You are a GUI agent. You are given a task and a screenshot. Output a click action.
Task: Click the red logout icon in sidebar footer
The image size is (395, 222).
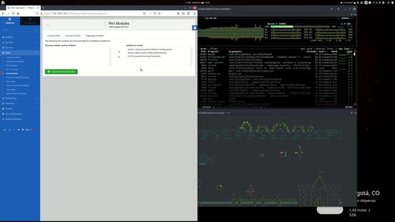[35, 130]
